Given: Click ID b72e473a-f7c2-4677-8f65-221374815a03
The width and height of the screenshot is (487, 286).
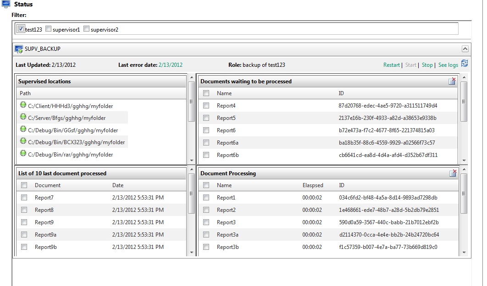Looking at the screenshot, I should [387, 130].
